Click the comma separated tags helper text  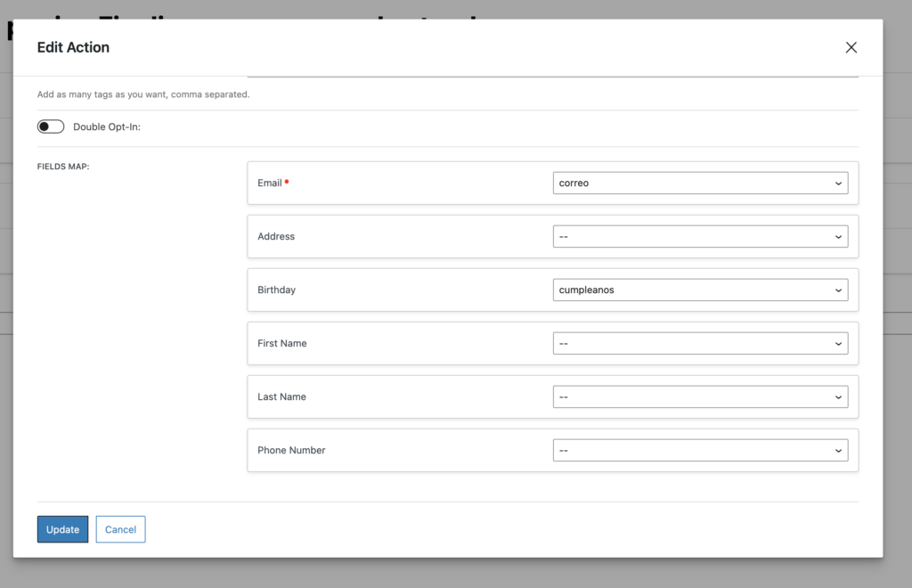click(x=142, y=94)
